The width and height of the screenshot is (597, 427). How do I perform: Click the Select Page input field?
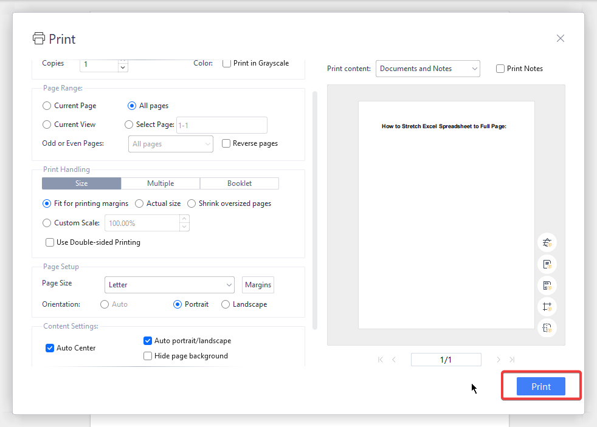pos(221,125)
